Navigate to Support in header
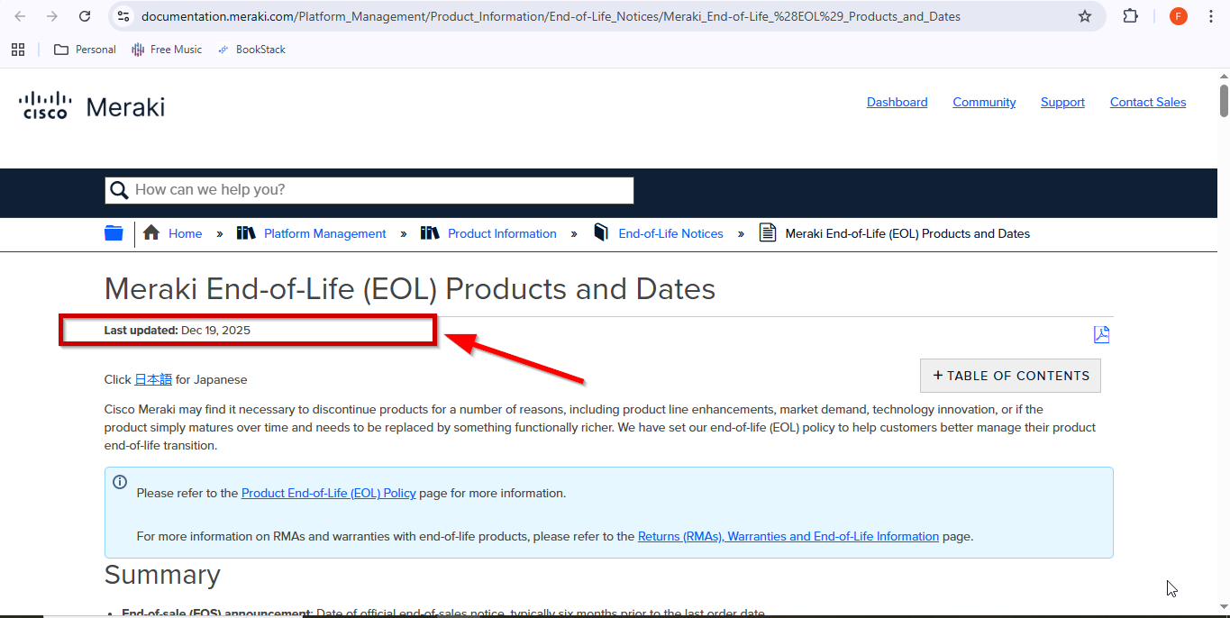Viewport: 1230px width, 618px height. tap(1062, 103)
